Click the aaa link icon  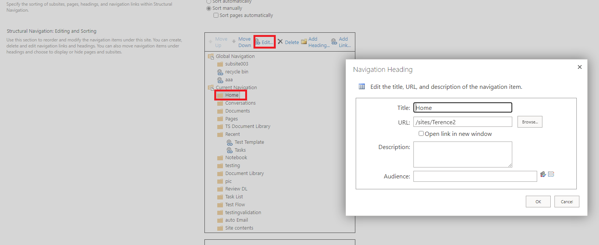[x=220, y=80]
